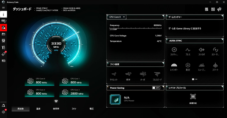Select the Color Cycle Aura effect

(x=215, y=51)
